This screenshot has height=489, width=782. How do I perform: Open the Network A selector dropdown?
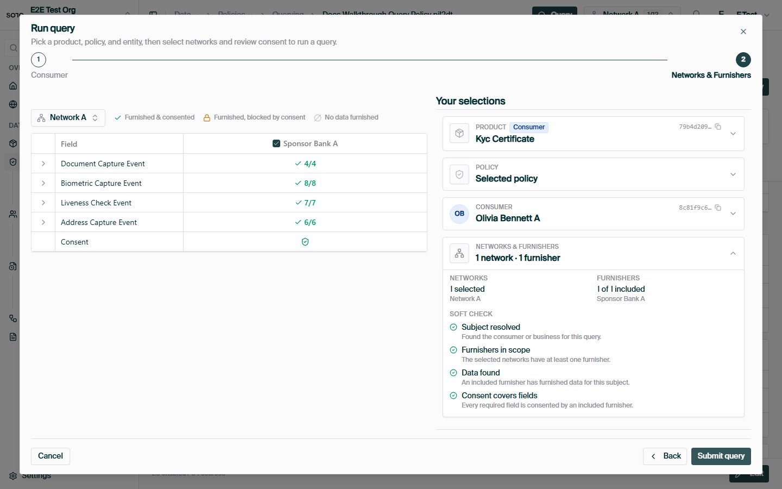(68, 117)
